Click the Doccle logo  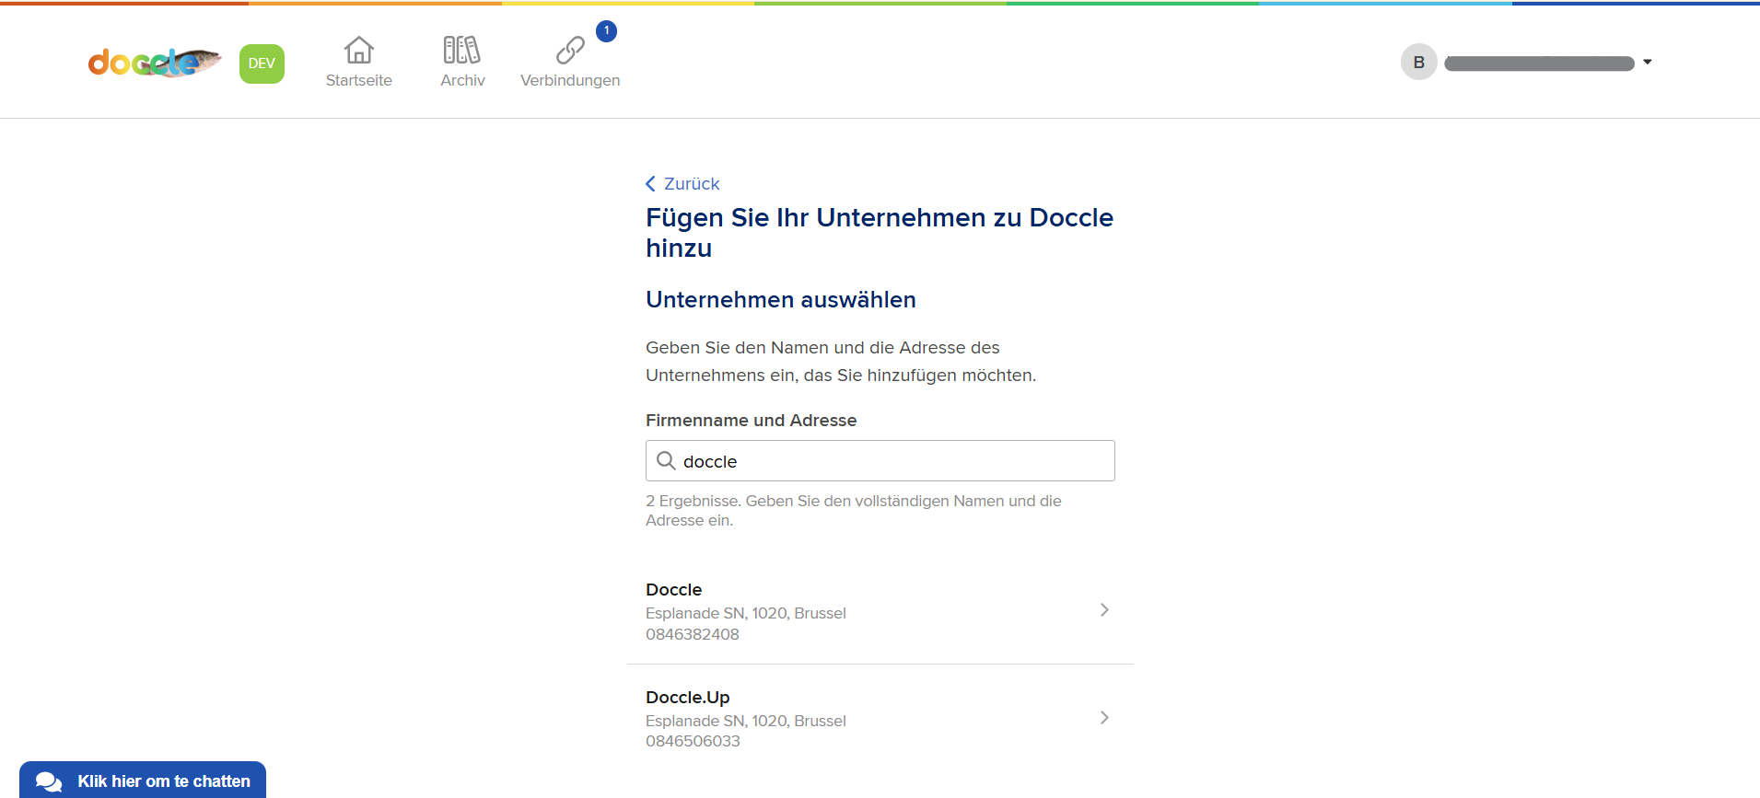pyautogui.click(x=155, y=63)
